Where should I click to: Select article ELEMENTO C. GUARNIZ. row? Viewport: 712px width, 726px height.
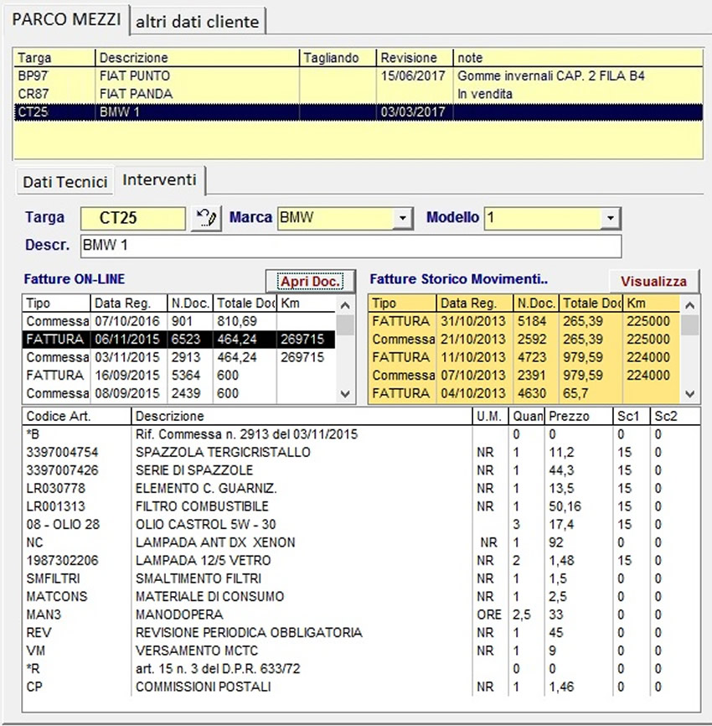(361, 489)
